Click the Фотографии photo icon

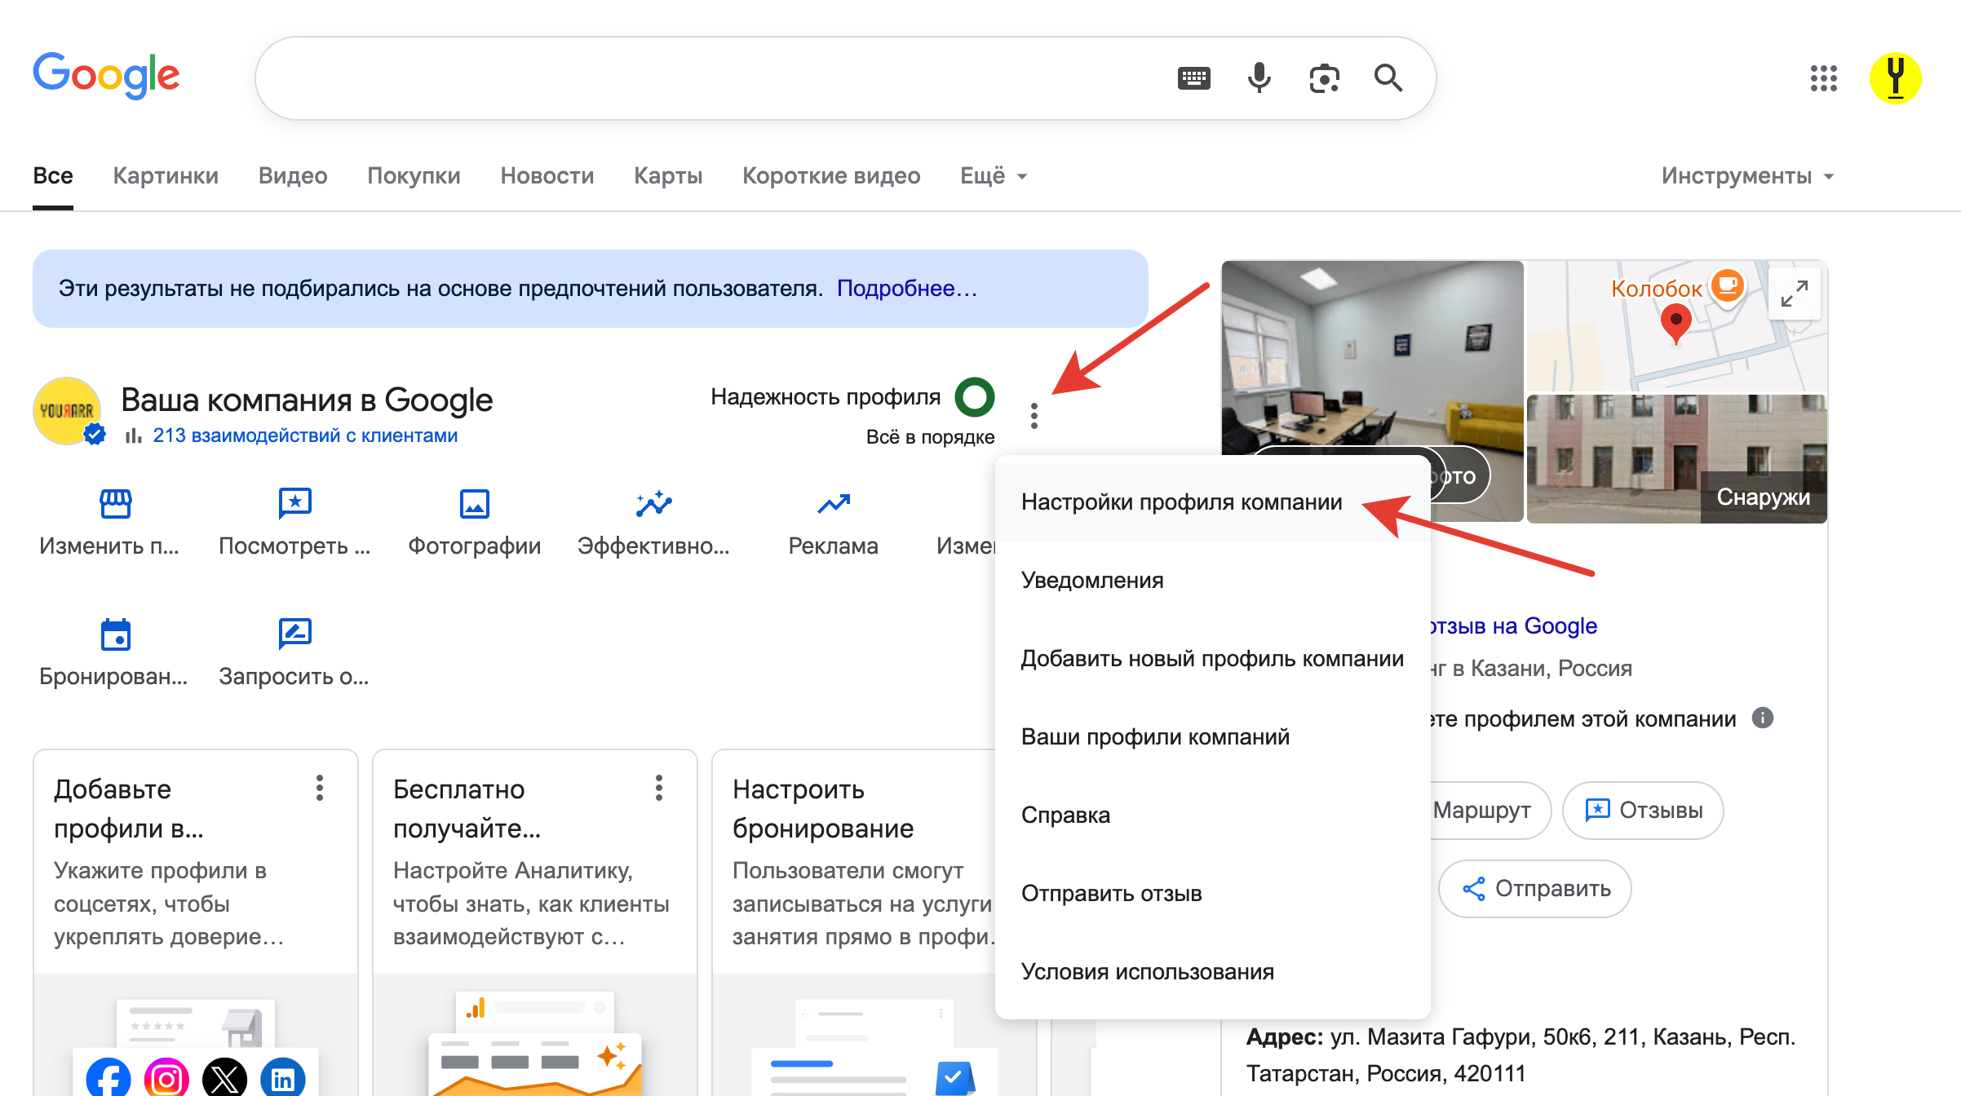pos(474,504)
